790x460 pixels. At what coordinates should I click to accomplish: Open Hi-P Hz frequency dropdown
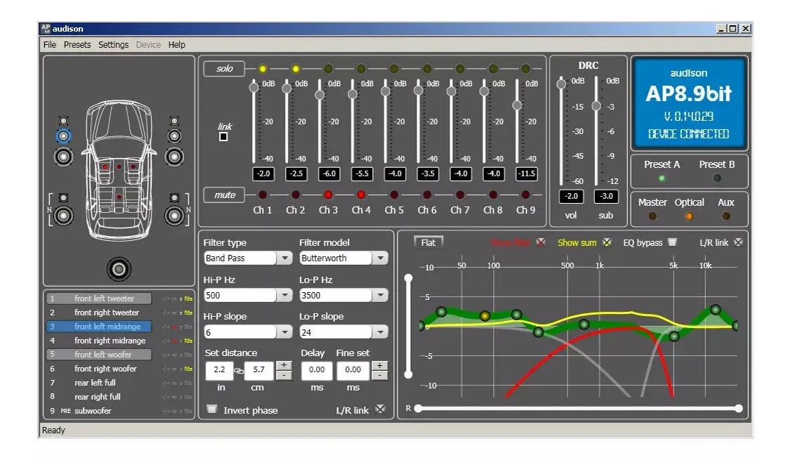click(x=284, y=295)
